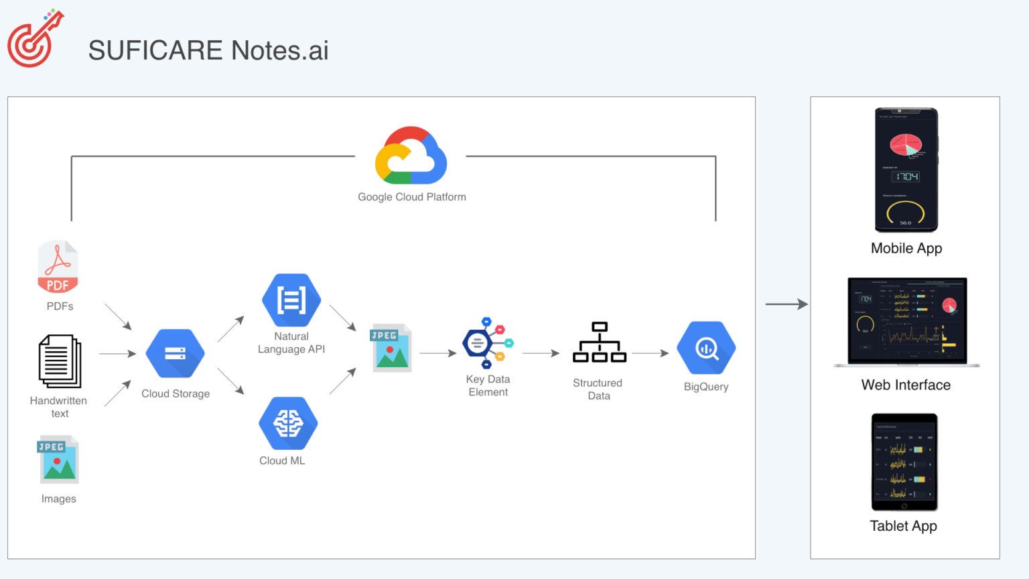Select the PDF file icon
The width and height of the screenshot is (1029, 579).
pyautogui.click(x=58, y=267)
